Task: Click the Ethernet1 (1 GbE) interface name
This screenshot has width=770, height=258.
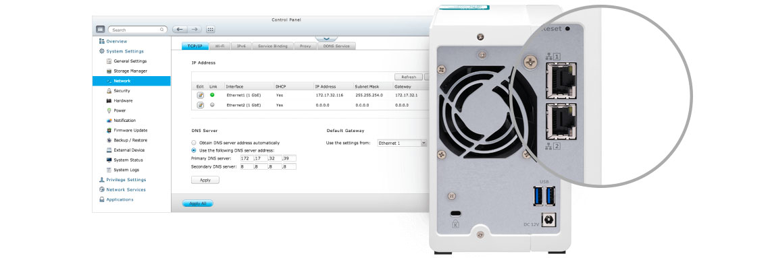Action: click(x=243, y=95)
